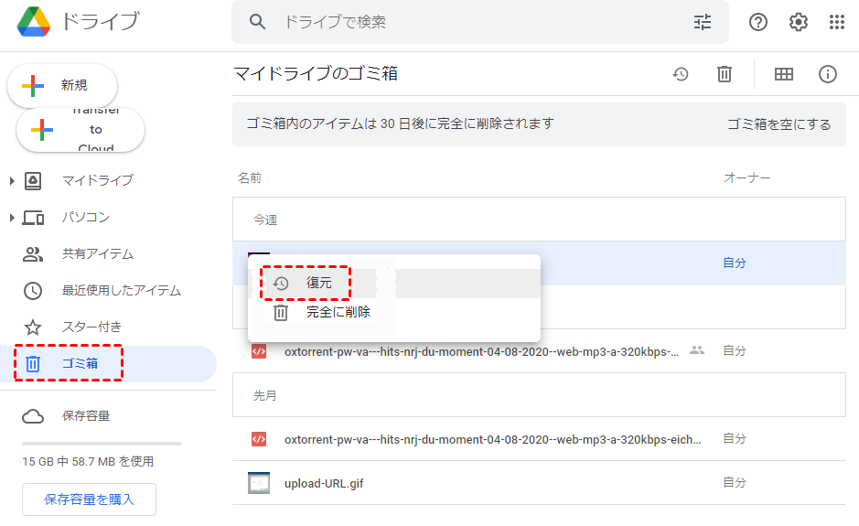
Task: Click the 今週 group heading
Action: click(x=265, y=220)
